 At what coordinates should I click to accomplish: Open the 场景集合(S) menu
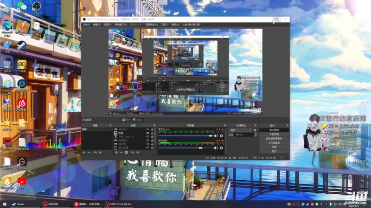pos(152,24)
